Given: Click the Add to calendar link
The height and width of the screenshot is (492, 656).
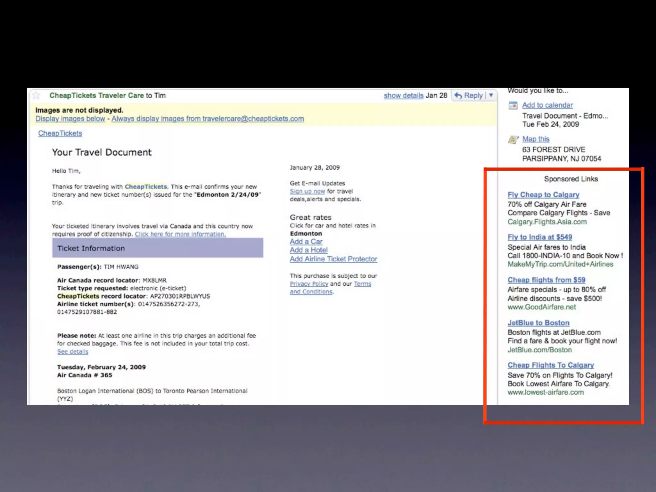Looking at the screenshot, I should tap(547, 105).
